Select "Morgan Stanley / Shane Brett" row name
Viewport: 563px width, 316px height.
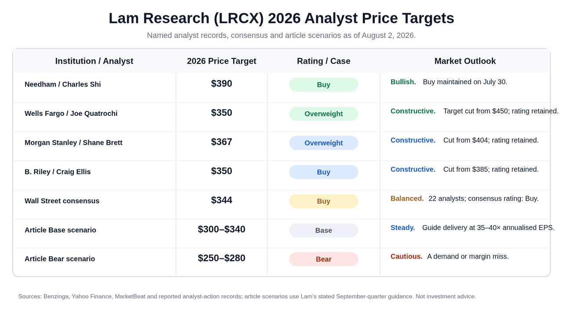pyautogui.click(x=73, y=143)
